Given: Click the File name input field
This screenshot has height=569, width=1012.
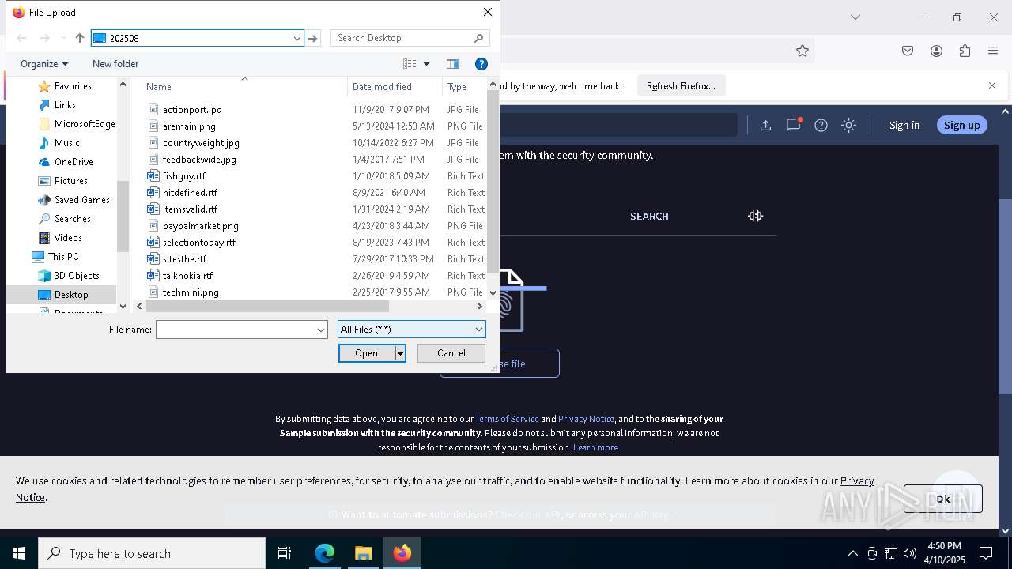Looking at the screenshot, I should (x=236, y=330).
